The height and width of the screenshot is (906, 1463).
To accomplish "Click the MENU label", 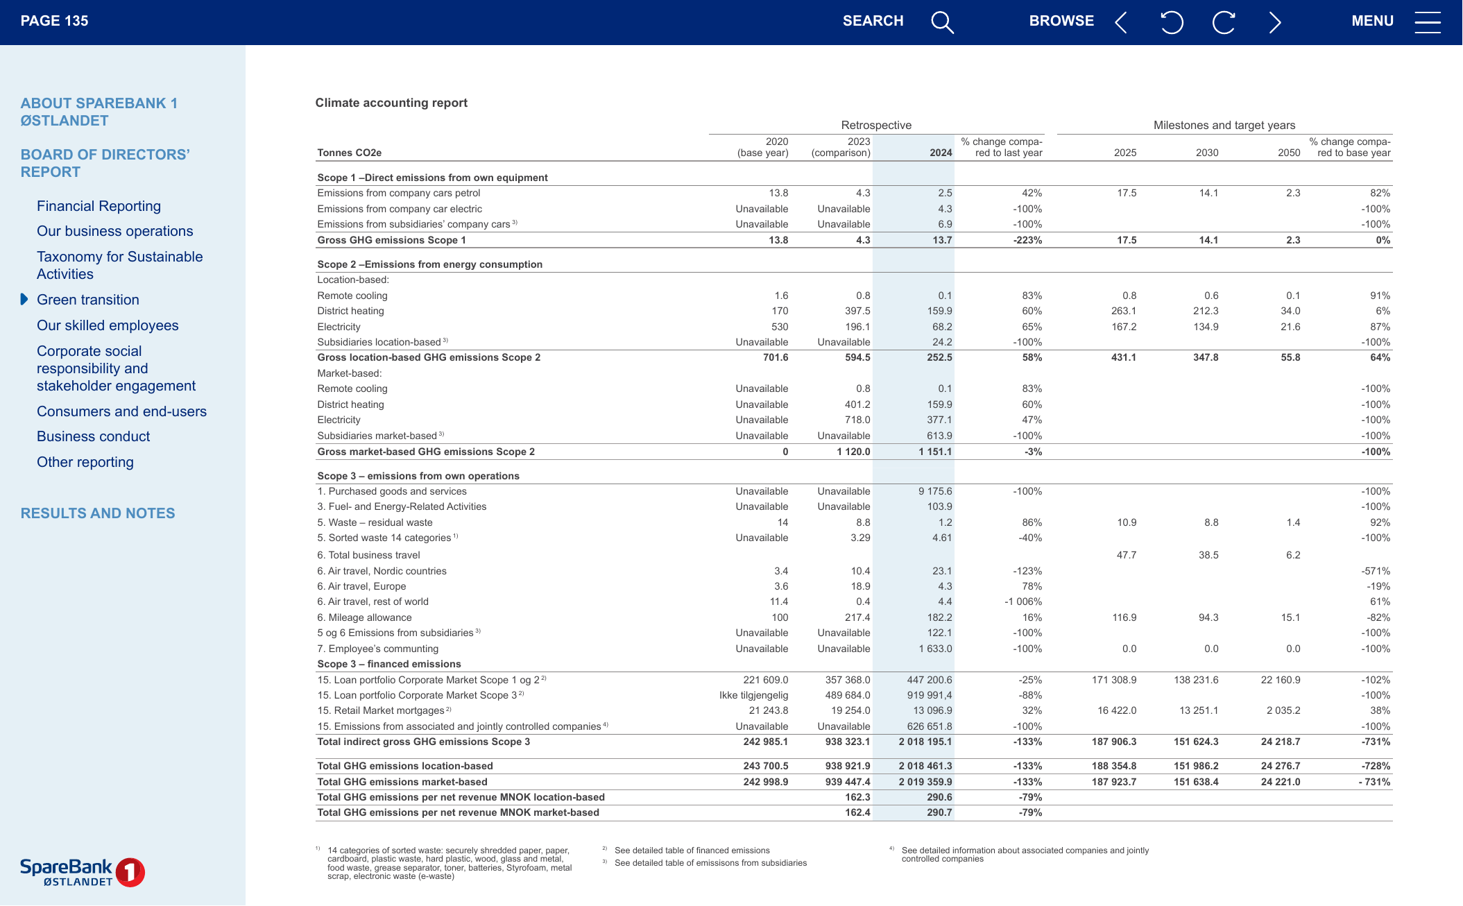I will click(x=1372, y=21).
